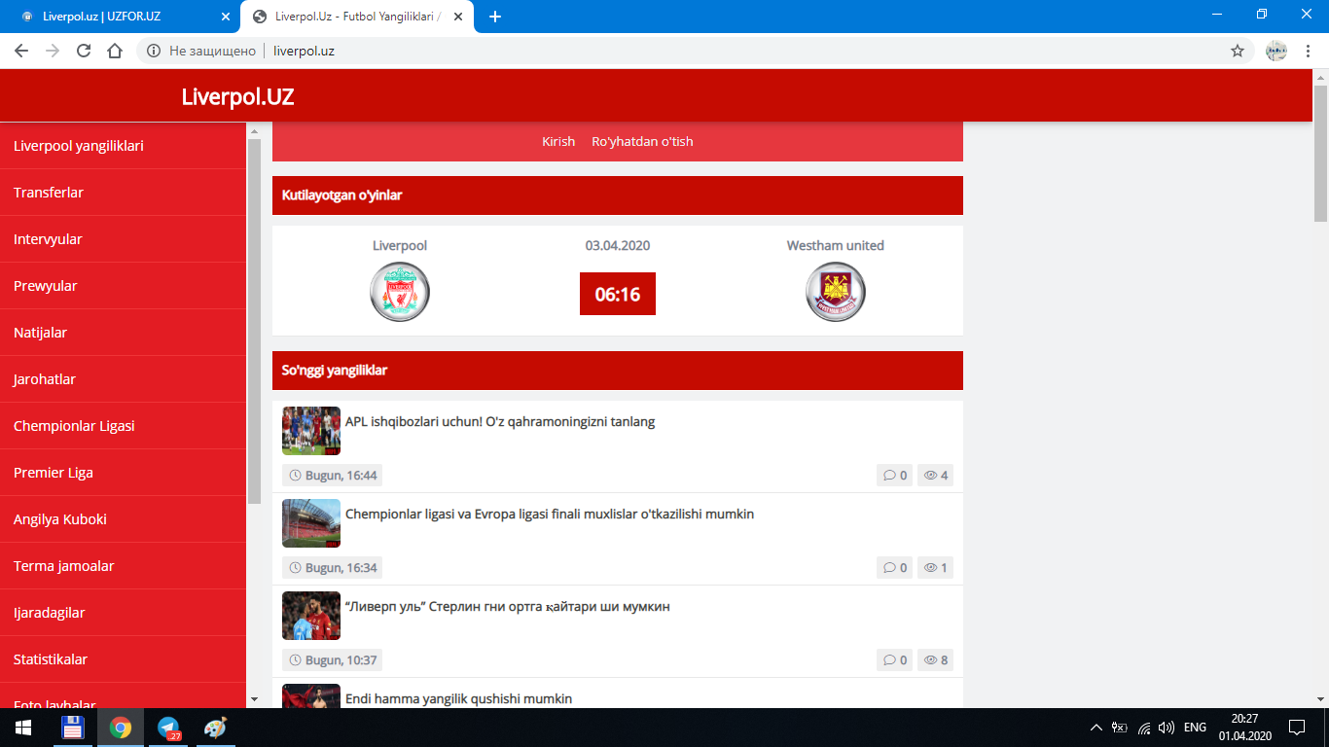This screenshot has height=747, width=1329.
Task: Bookmark this page with the star icon
Action: coord(1238,51)
